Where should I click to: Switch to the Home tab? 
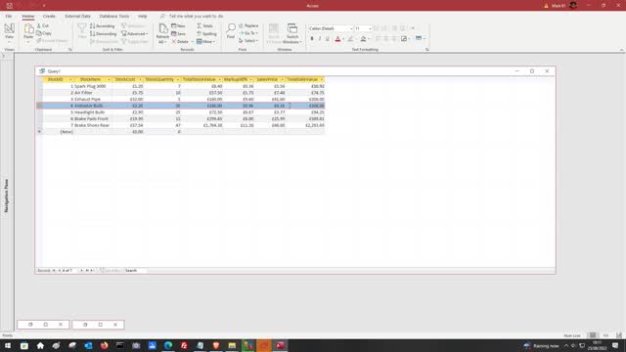point(28,16)
